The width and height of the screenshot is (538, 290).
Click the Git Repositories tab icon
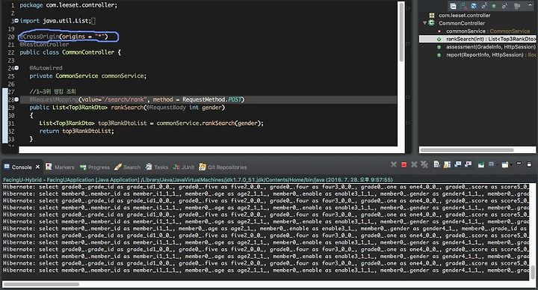tap(202, 167)
